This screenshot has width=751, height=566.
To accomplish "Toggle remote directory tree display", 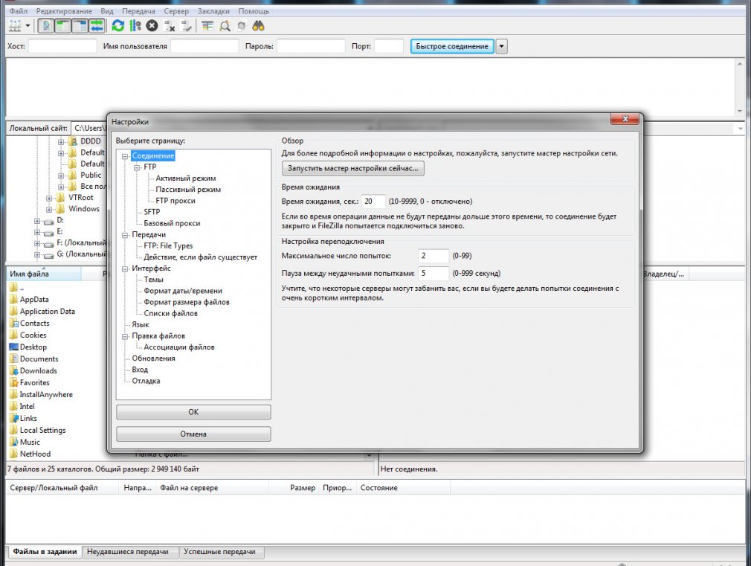I will coord(80,26).
